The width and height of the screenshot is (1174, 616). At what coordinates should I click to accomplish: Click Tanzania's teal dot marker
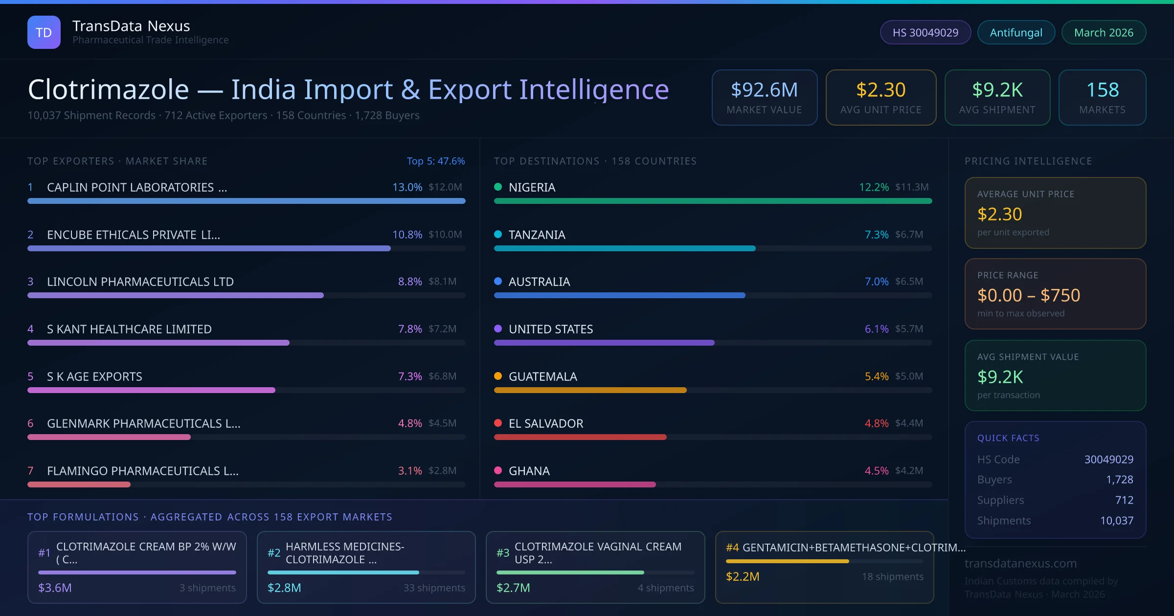pos(498,234)
